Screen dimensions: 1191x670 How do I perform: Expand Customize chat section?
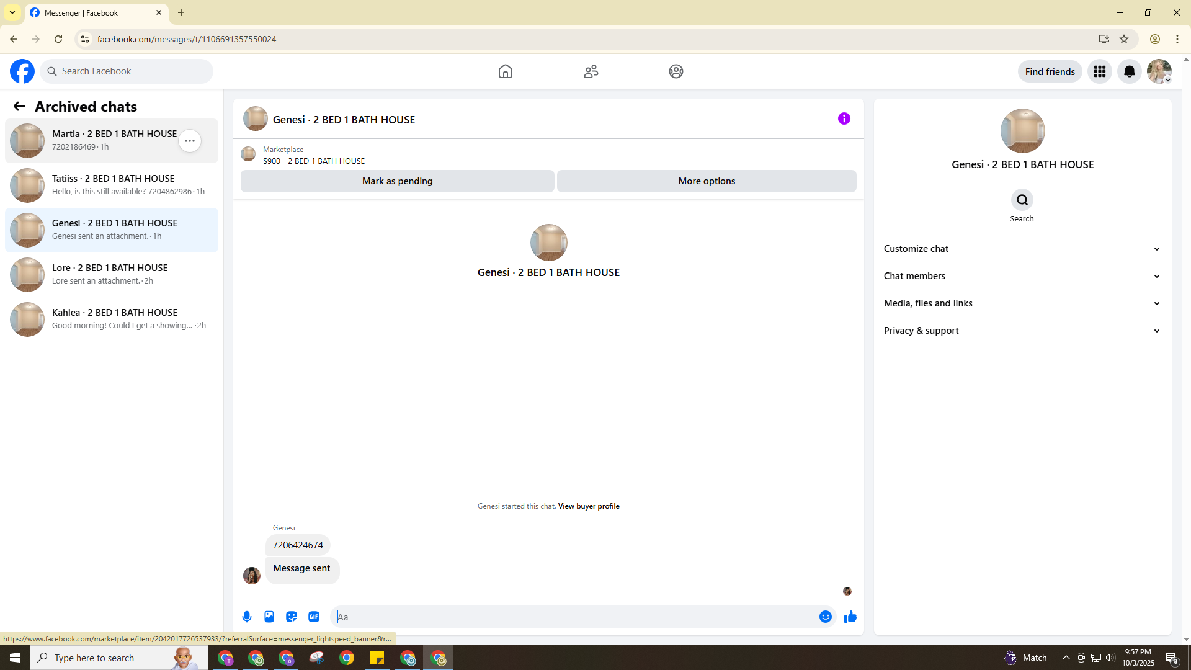coord(1022,249)
